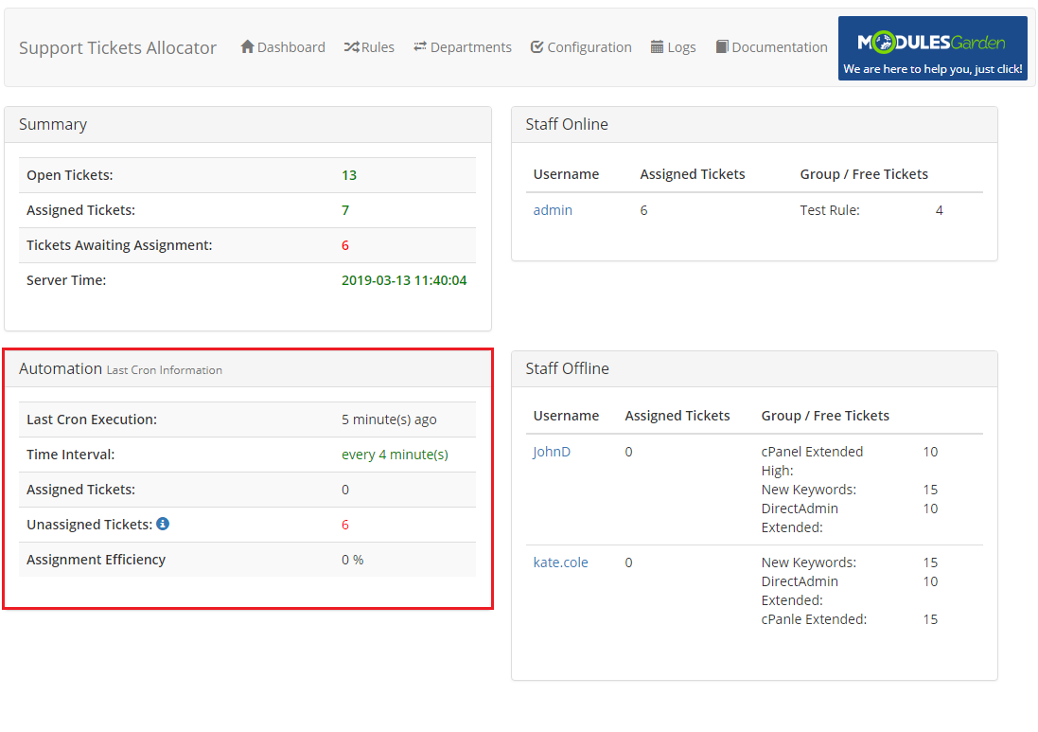Click the Tickets Awaiting Assignment value 6
The image size is (1038, 732).
pos(345,245)
